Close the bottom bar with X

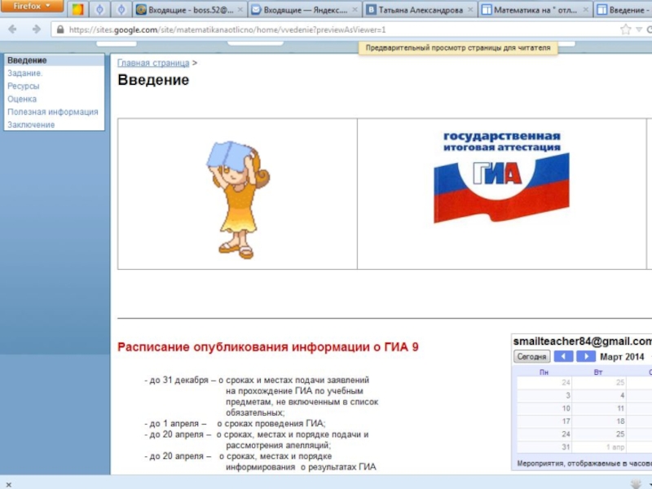coord(9,484)
